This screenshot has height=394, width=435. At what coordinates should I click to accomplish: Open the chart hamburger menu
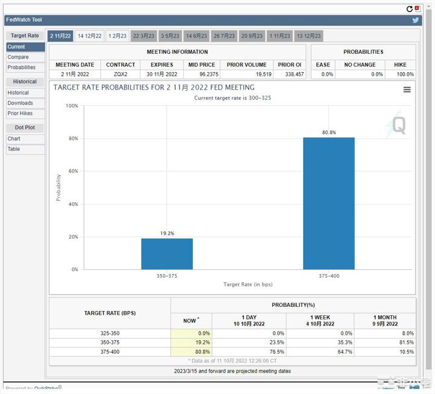click(x=407, y=90)
